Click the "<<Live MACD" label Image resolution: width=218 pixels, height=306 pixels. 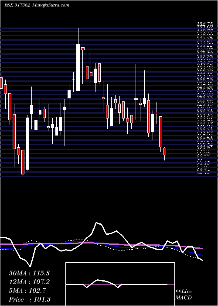(184, 295)
